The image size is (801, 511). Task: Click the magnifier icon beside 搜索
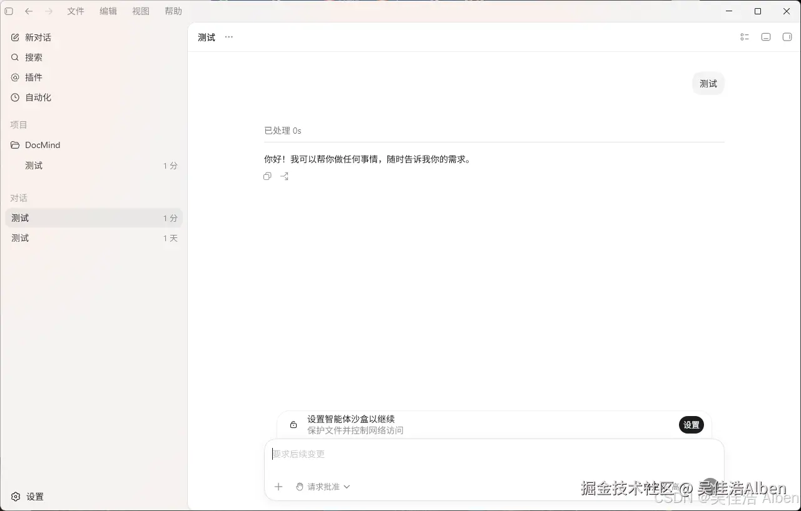pyautogui.click(x=15, y=57)
